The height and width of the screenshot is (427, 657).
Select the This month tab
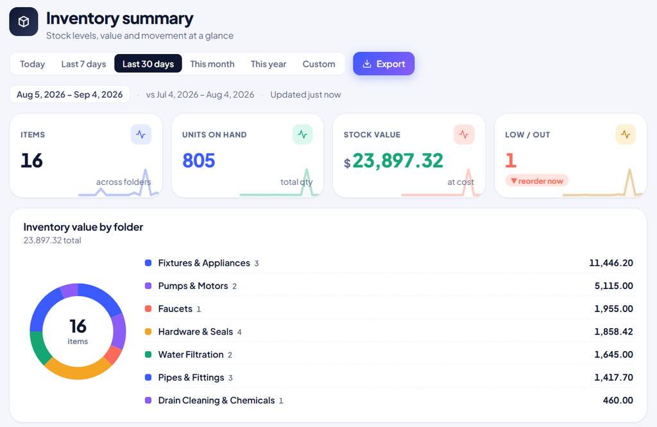[x=212, y=64]
